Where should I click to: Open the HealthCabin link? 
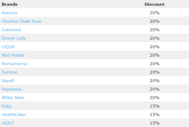pyautogui.click(x=14, y=115)
